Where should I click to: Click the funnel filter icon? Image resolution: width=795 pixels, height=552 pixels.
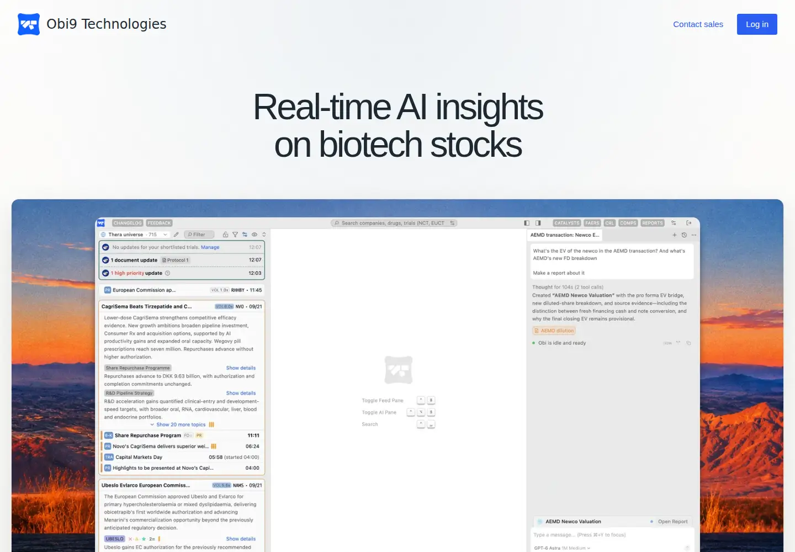click(235, 235)
